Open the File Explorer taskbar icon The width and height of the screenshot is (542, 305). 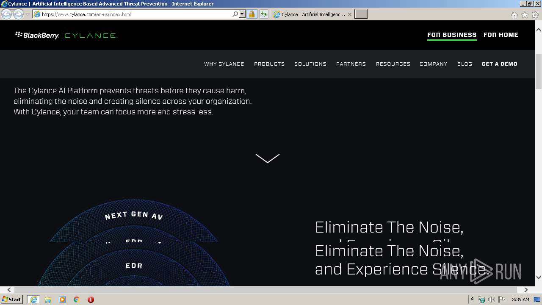48,299
